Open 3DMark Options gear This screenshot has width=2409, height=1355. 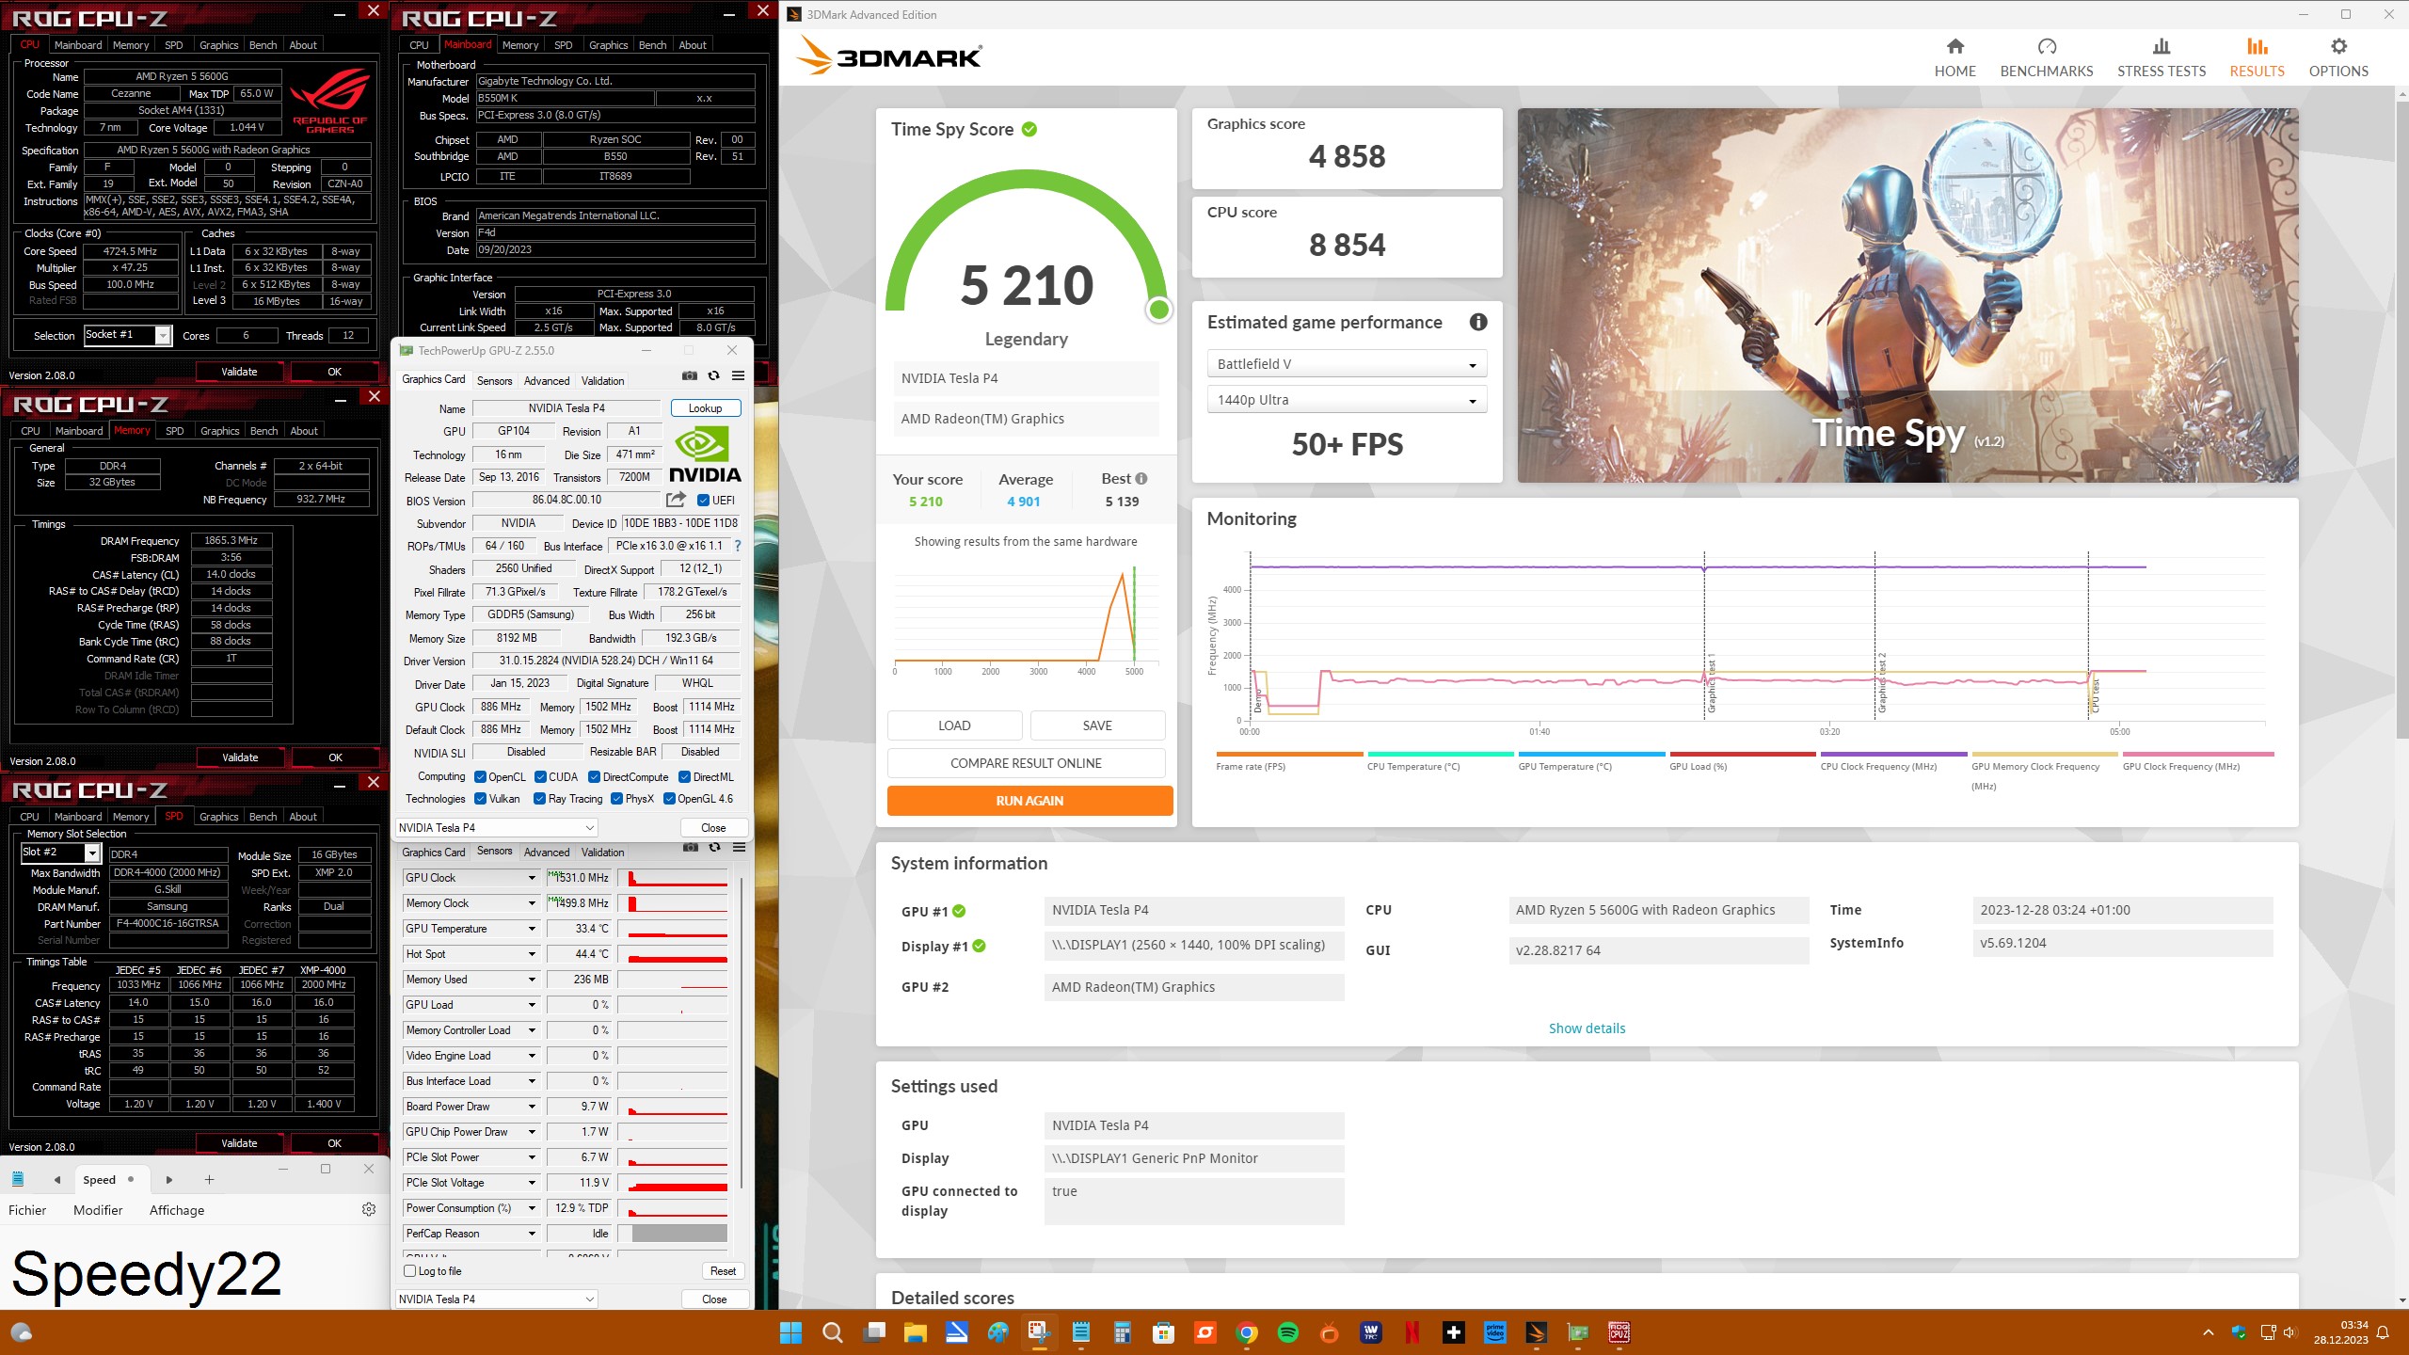(x=2338, y=58)
